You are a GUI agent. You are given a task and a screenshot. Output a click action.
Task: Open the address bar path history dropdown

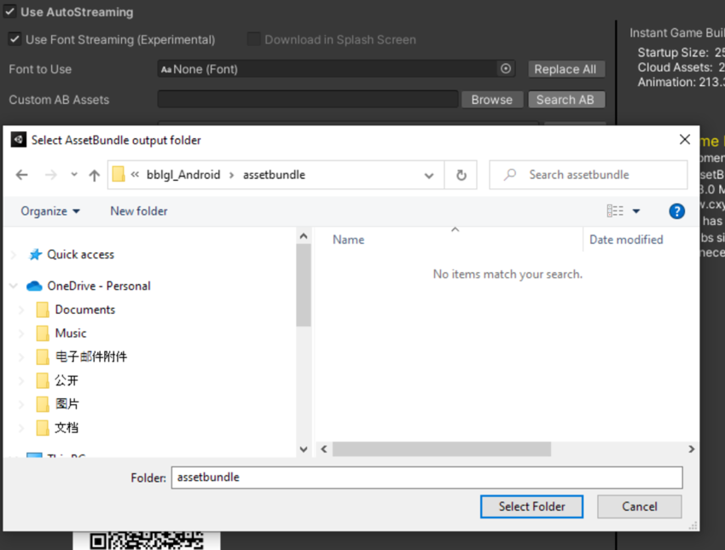click(x=429, y=175)
